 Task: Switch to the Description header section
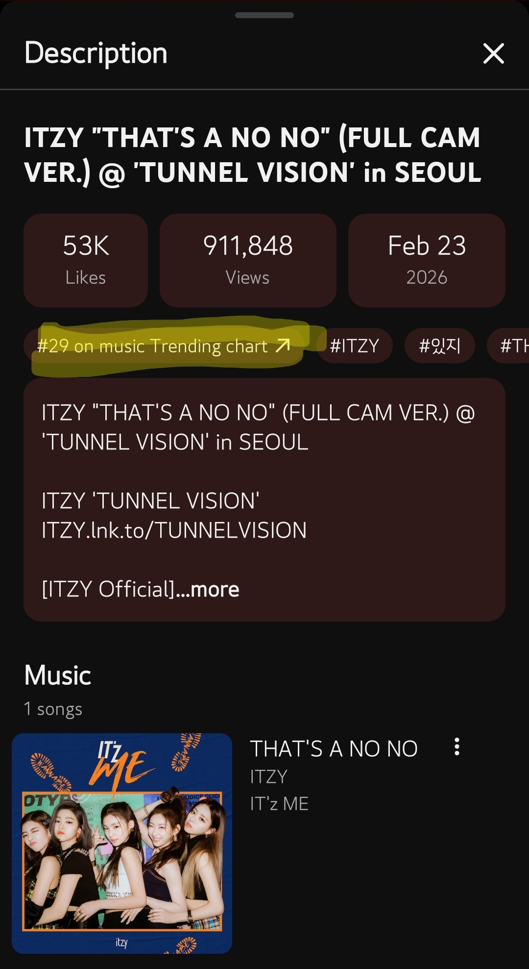click(96, 53)
